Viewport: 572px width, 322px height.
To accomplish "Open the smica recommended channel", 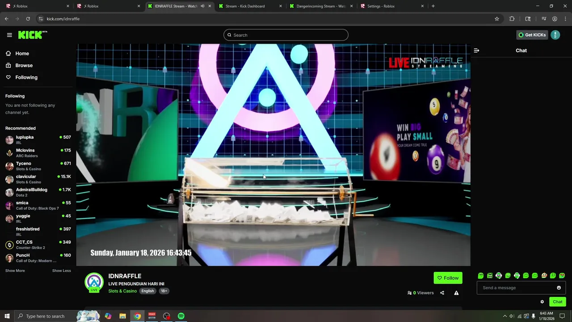I will pos(38,205).
